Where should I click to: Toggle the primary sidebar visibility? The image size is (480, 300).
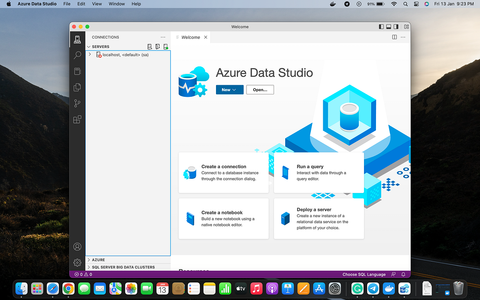(381, 26)
